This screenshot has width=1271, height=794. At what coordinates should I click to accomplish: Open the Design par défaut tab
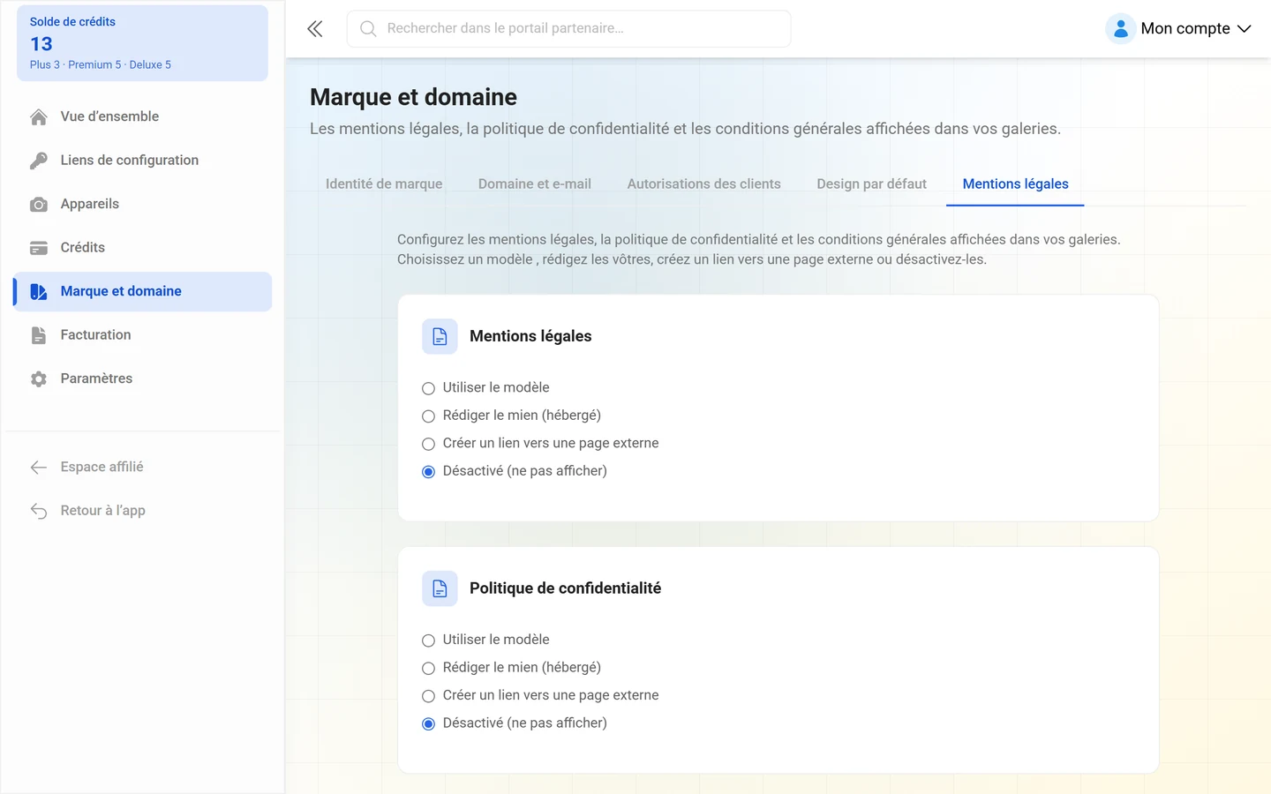[x=872, y=184]
